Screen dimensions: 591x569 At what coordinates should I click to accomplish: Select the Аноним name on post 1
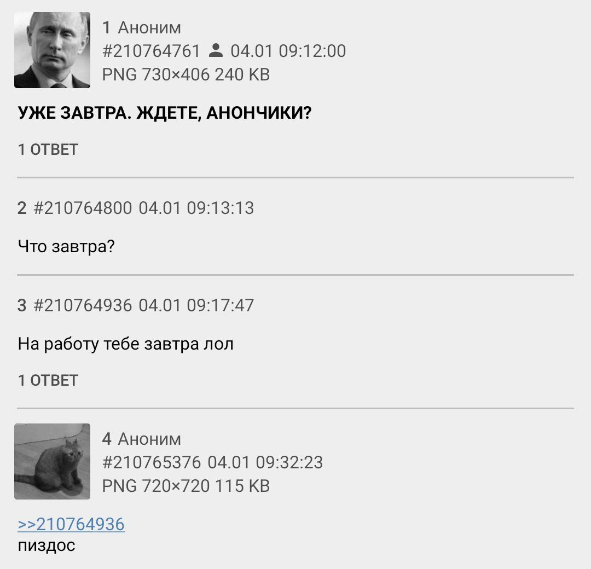click(149, 28)
